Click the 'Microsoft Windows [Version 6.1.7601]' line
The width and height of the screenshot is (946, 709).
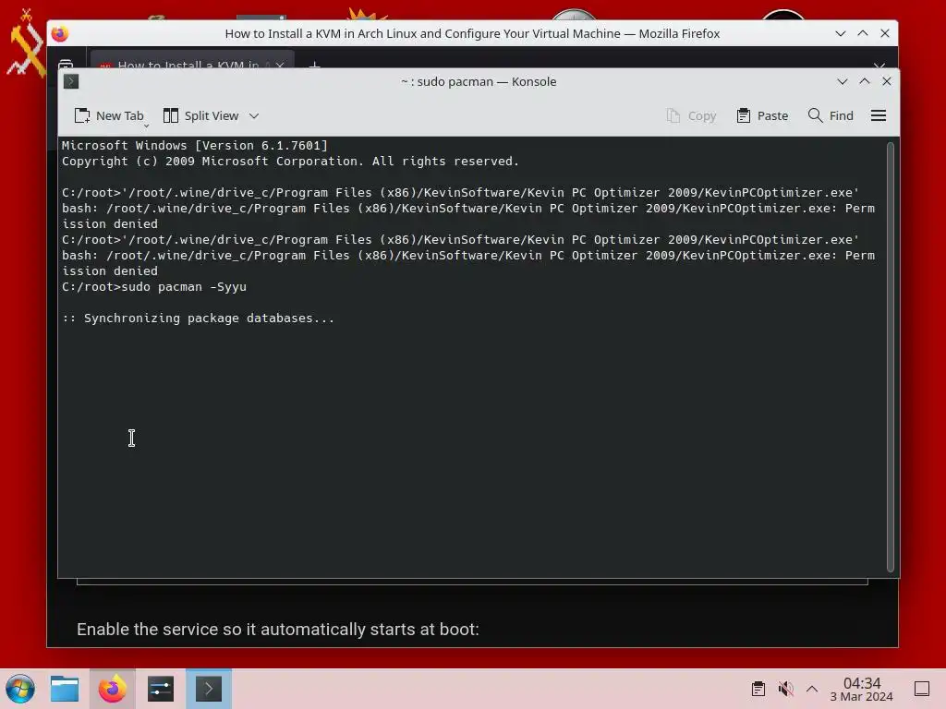click(194, 145)
